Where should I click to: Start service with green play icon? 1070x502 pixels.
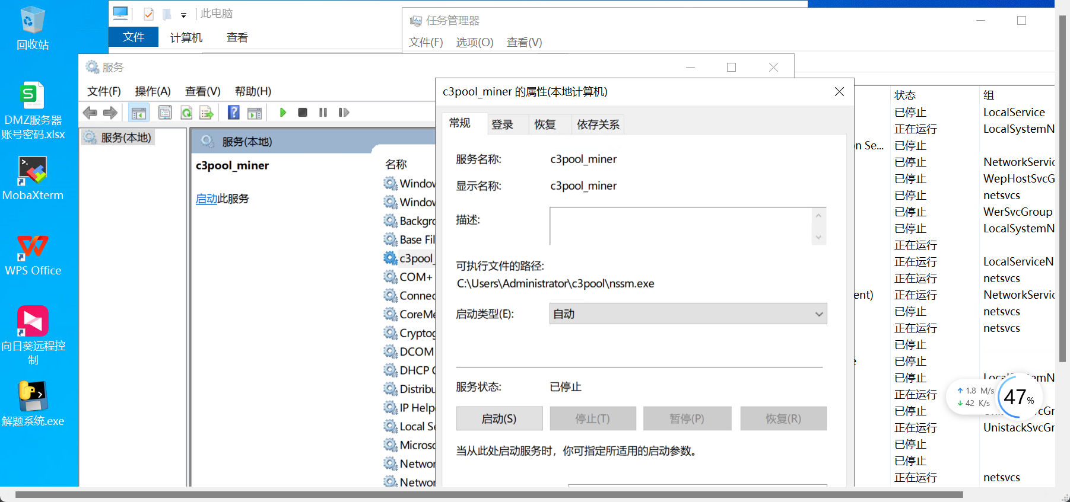[283, 113]
